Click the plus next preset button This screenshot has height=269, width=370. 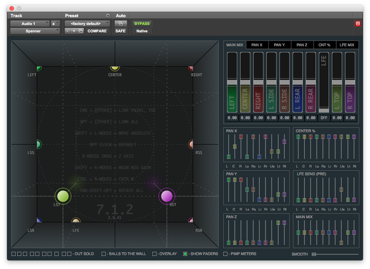[x=74, y=31]
